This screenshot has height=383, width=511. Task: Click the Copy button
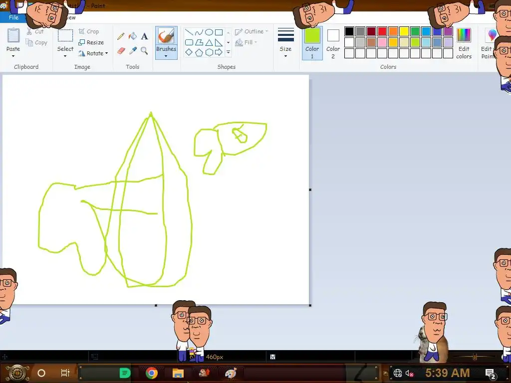(36, 43)
